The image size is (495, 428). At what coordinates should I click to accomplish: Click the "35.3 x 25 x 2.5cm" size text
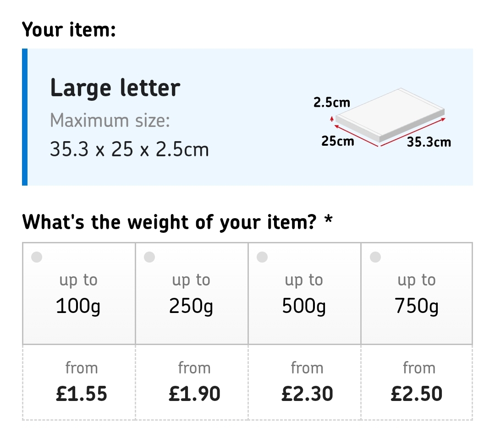[x=129, y=149]
